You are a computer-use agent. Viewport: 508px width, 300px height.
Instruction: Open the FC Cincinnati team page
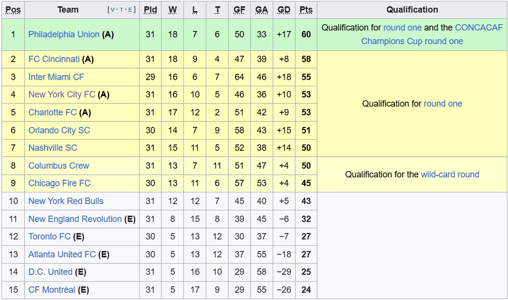point(54,59)
